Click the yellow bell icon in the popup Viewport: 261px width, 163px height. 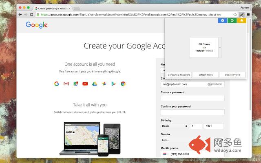[x=241, y=20]
